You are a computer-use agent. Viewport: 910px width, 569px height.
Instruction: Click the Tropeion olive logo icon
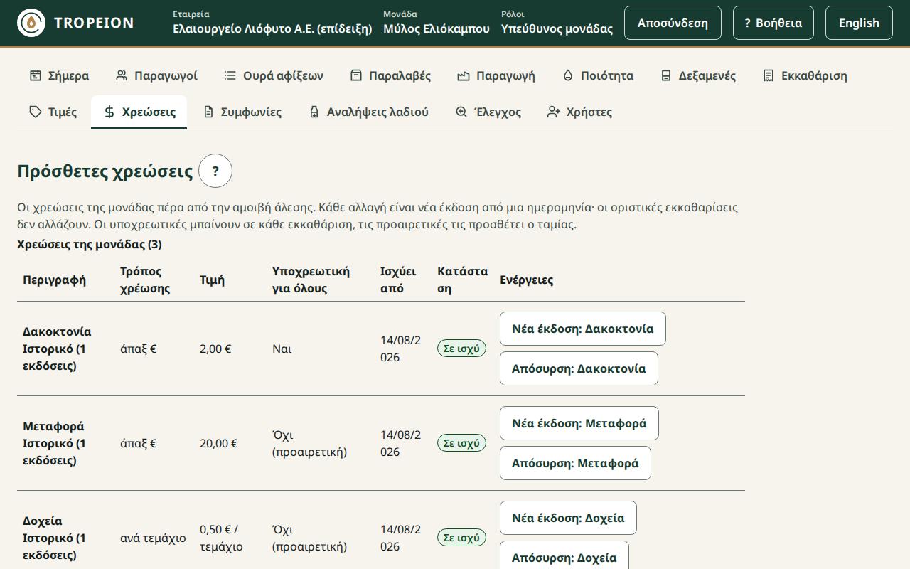coord(31,23)
